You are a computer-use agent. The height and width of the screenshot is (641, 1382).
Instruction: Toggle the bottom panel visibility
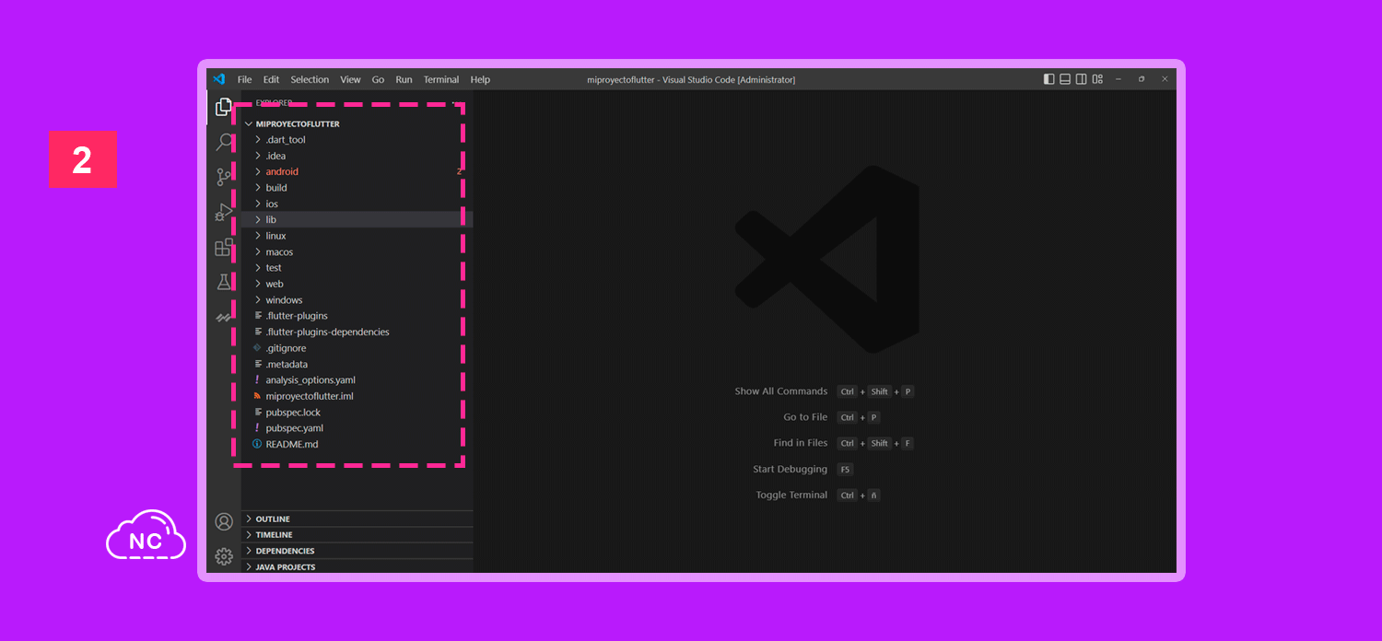click(1065, 79)
